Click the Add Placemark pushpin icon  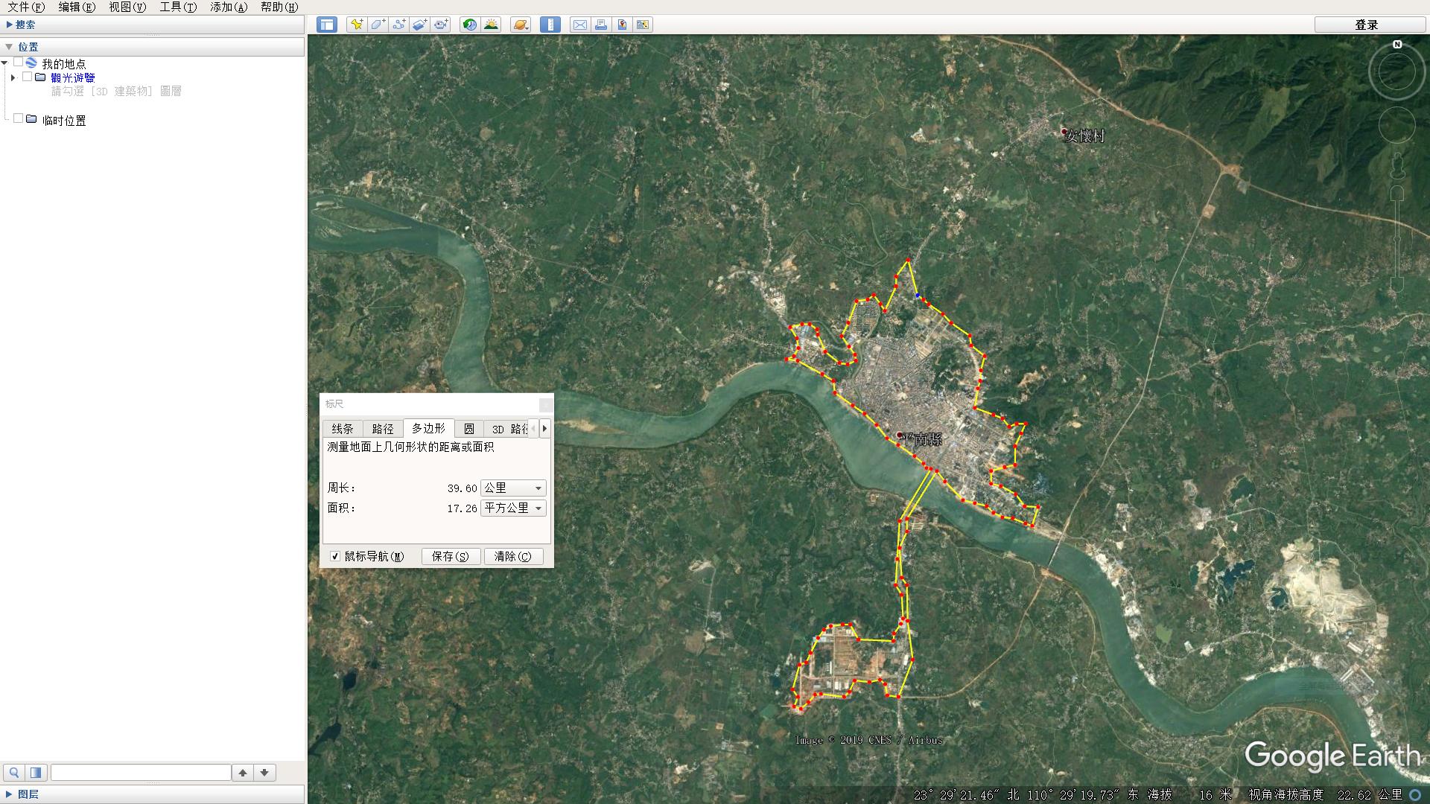tap(357, 25)
